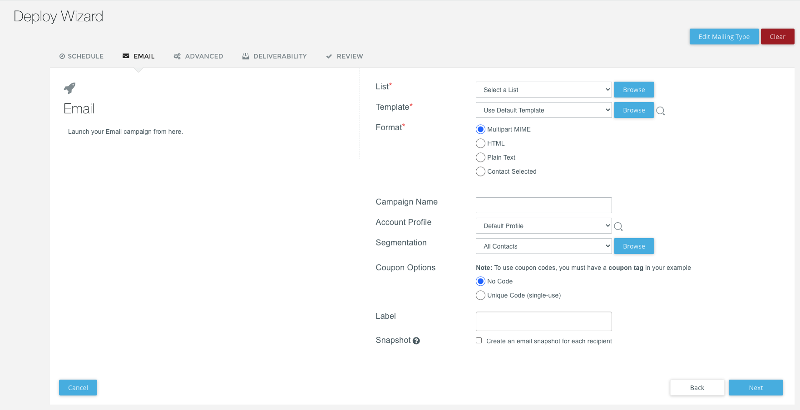Click the magnifier icon beside Template Browse
This screenshot has width=800, height=410.
point(661,111)
